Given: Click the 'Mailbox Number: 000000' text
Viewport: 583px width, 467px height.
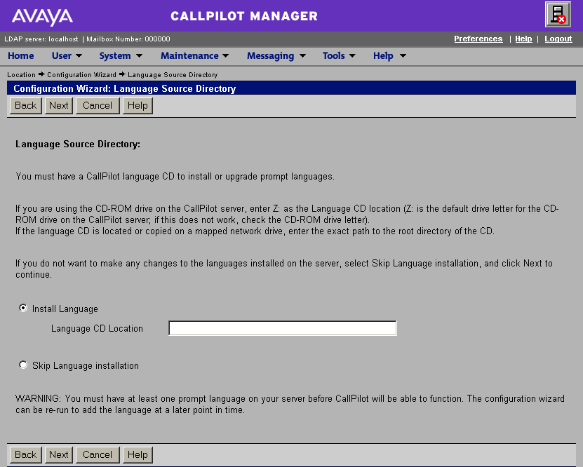Looking at the screenshot, I should [128, 39].
